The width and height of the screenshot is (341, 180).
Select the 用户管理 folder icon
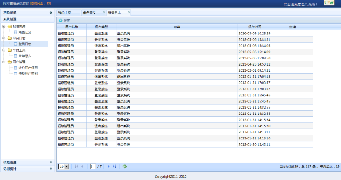pyautogui.click(x=9, y=62)
